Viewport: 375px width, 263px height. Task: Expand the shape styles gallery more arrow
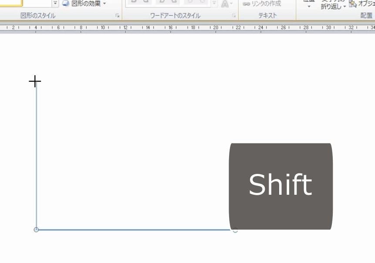(x=55, y=3)
